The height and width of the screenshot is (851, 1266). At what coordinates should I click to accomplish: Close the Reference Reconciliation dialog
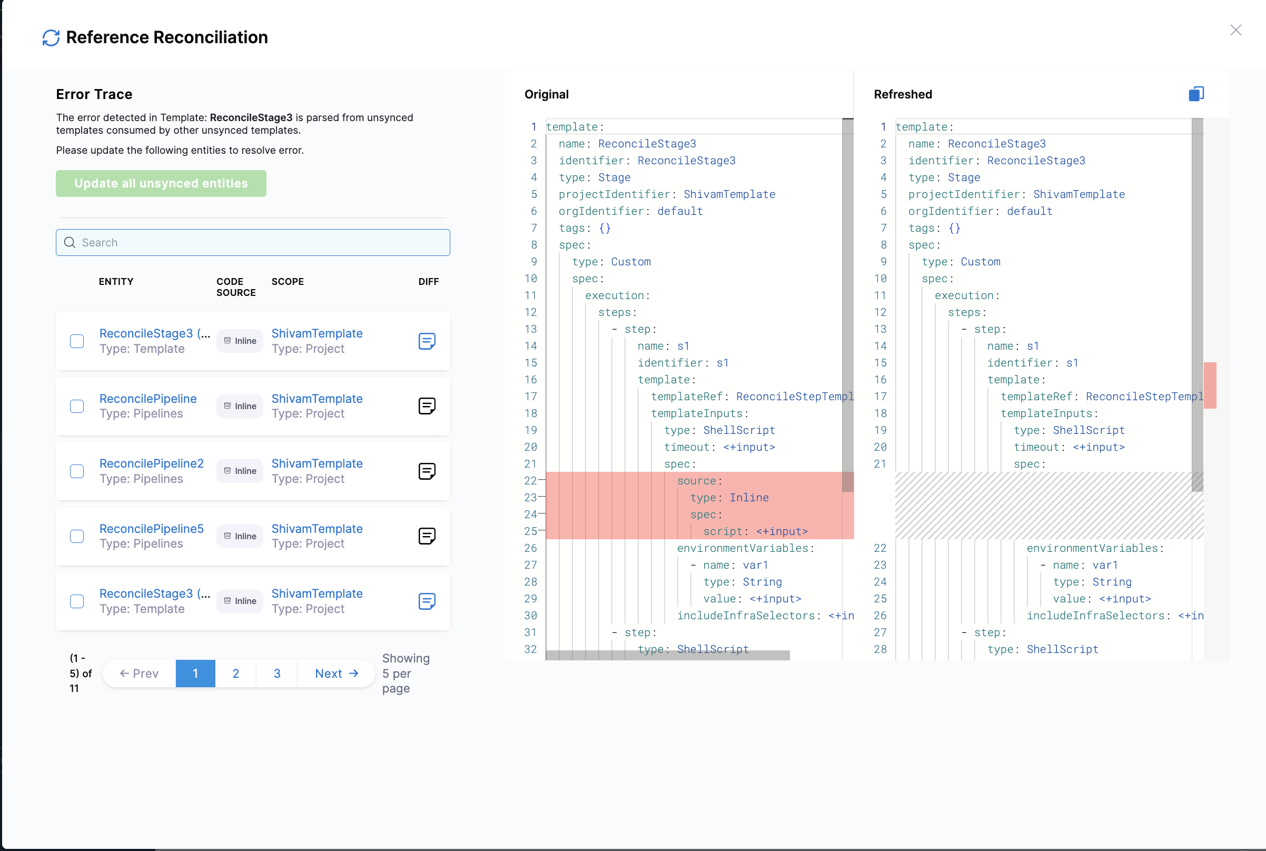click(x=1235, y=31)
